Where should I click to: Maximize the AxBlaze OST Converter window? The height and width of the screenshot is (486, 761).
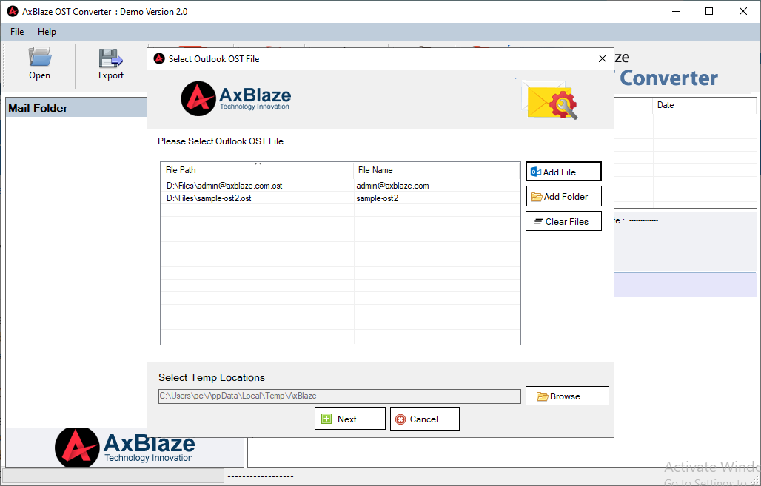(x=709, y=11)
